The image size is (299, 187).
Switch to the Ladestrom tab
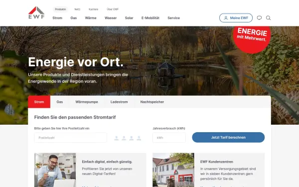point(119,102)
